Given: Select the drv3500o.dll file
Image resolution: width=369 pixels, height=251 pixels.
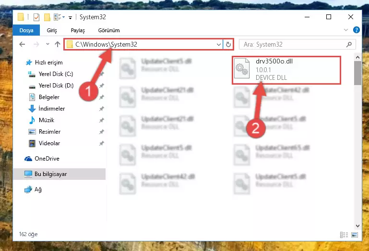Looking at the screenshot, I should 286,70.
